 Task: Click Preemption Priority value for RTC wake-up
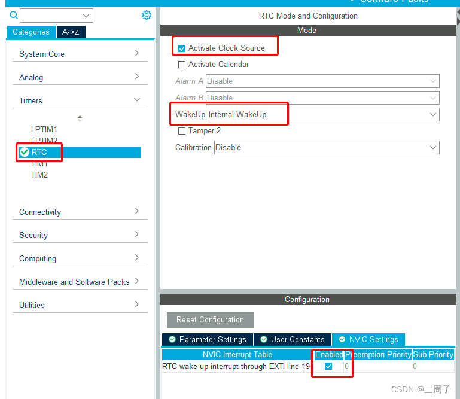(x=378, y=366)
